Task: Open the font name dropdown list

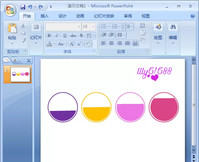Action: [79, 27]
